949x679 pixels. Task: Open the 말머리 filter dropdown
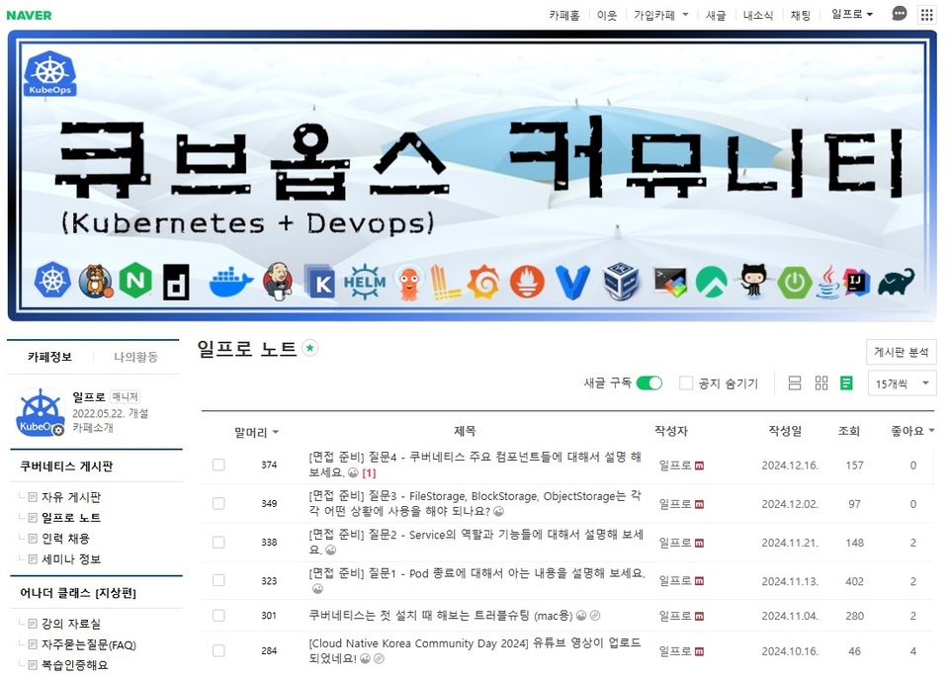256,432
